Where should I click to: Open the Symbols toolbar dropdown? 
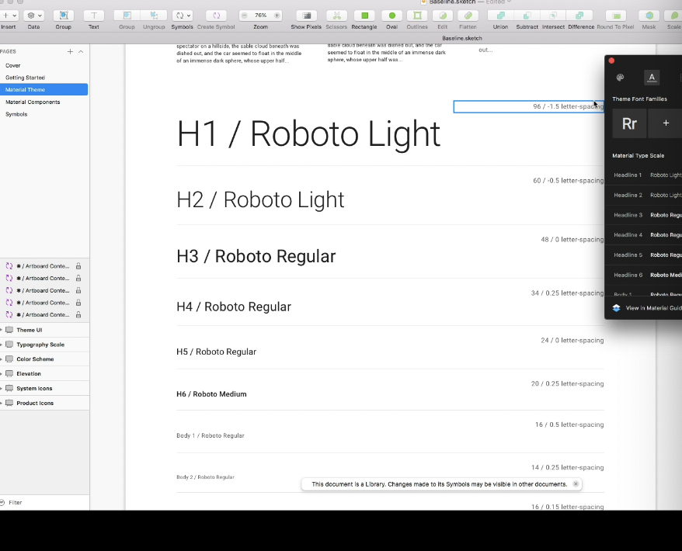[183, 16]
